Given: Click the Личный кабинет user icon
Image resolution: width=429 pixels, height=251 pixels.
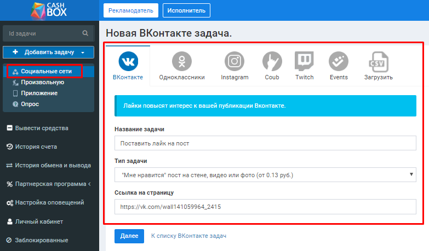Looking at the screenshot, I should [x=9, y=221].
